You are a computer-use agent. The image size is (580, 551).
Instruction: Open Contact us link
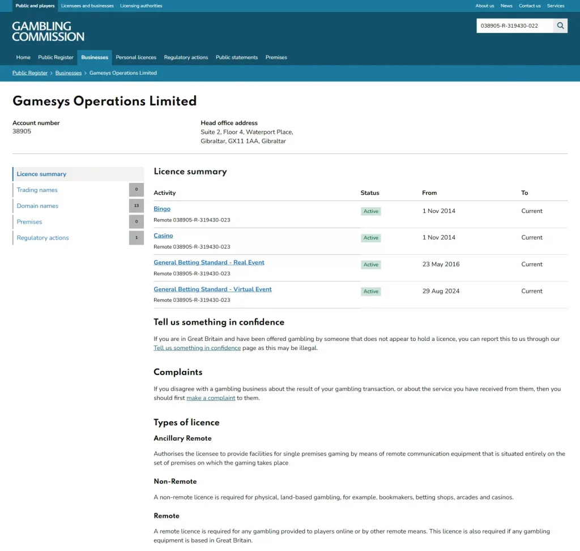click(530, 6)
